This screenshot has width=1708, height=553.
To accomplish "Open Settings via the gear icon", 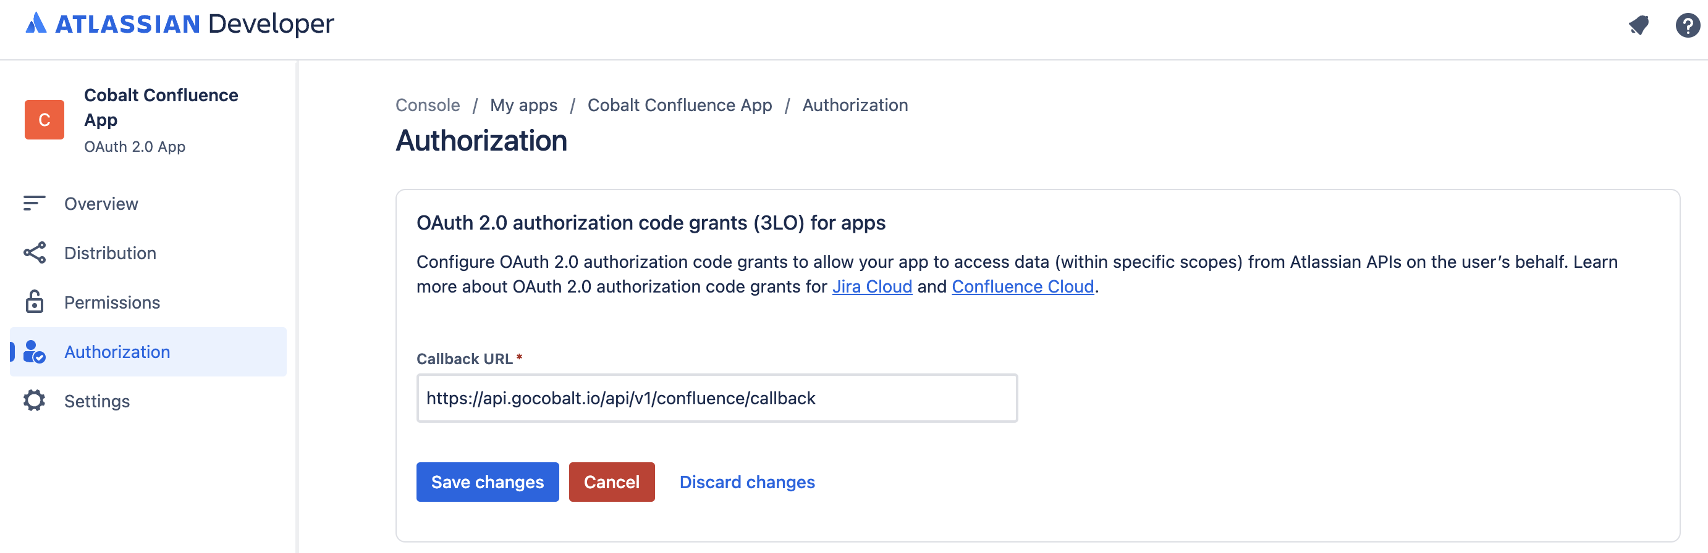I will coord(34,401).
